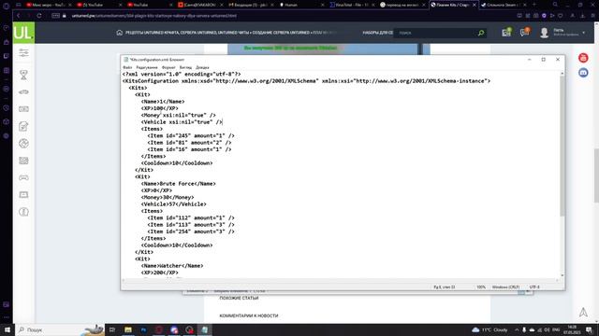Open the news icon with green badge
The image size is (599, 336).
(506, 33)
